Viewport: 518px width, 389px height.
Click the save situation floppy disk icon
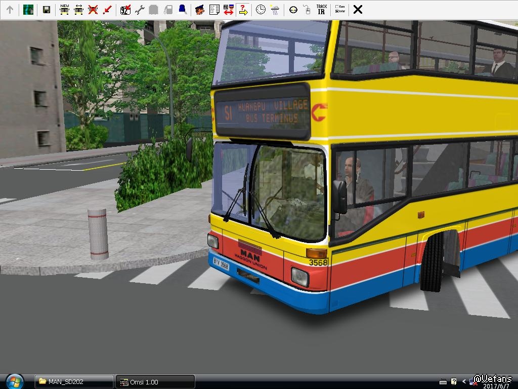pos(46,10)
